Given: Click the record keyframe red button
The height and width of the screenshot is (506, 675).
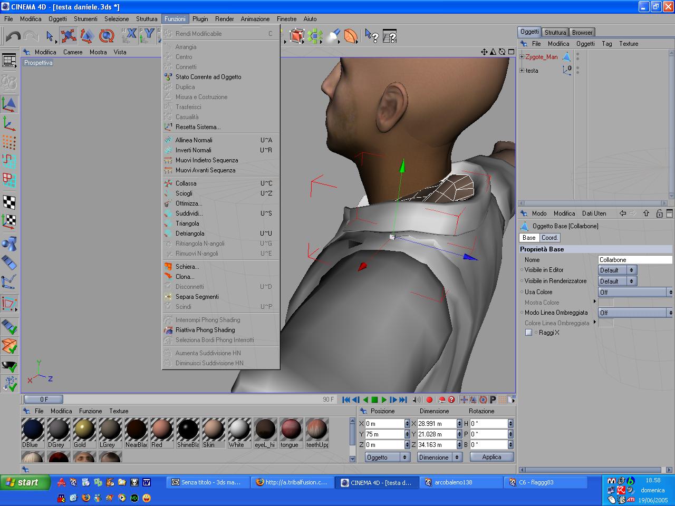Looking at the screenshot, I should [429, 400].
